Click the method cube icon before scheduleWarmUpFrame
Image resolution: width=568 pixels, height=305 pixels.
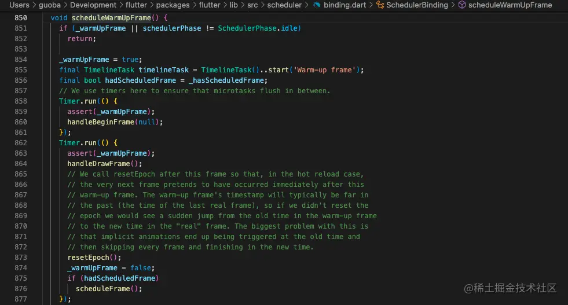tap(462, 5)
